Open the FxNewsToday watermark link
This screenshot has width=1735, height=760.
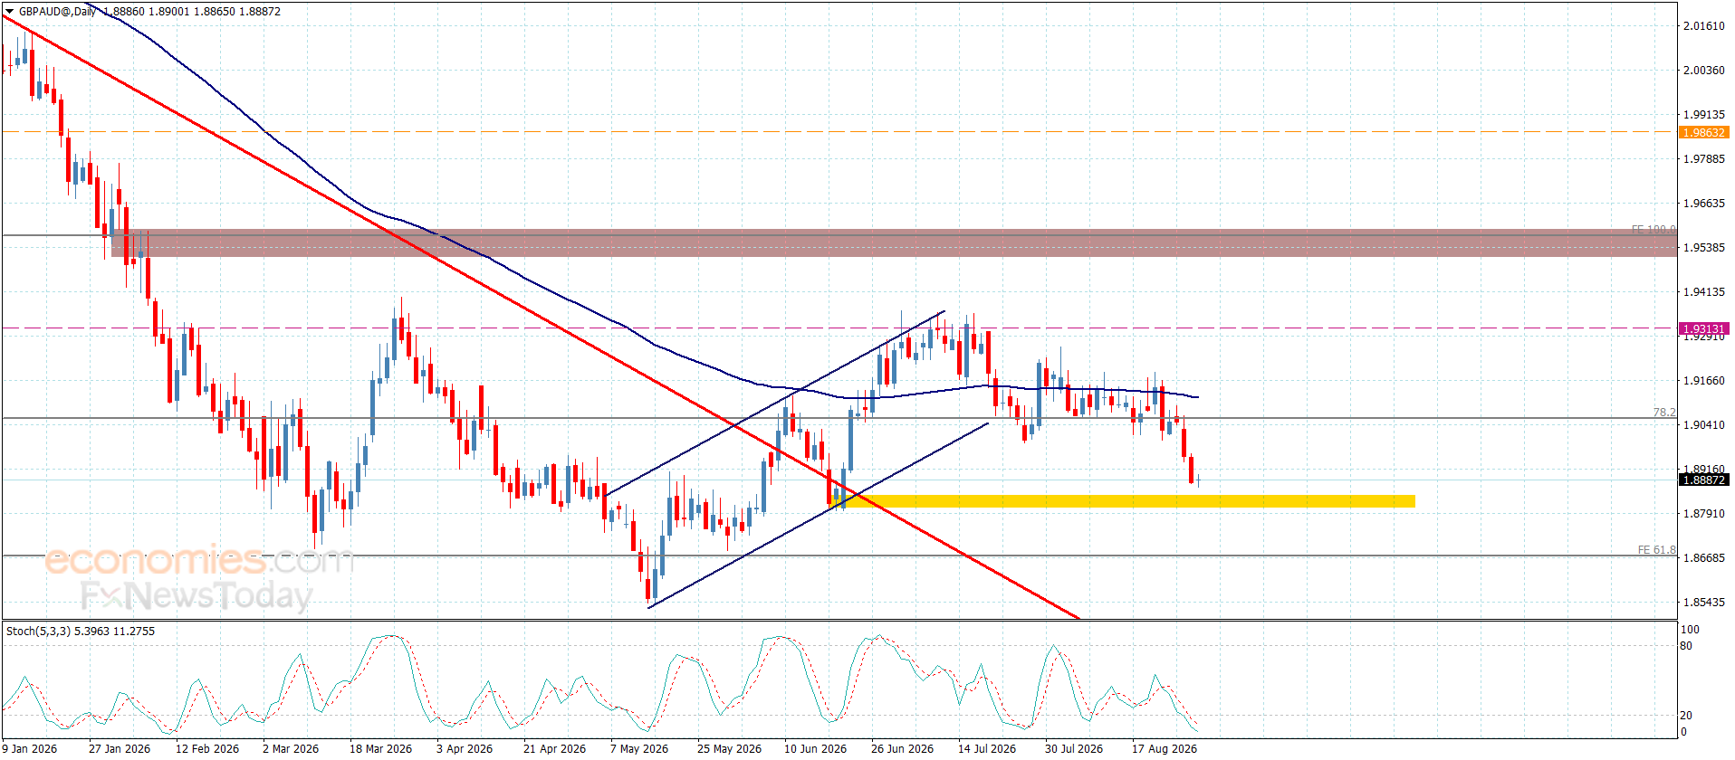196,595
